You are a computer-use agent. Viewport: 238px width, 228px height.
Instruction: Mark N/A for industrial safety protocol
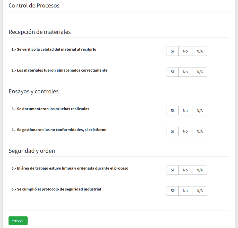coord(200,191)
